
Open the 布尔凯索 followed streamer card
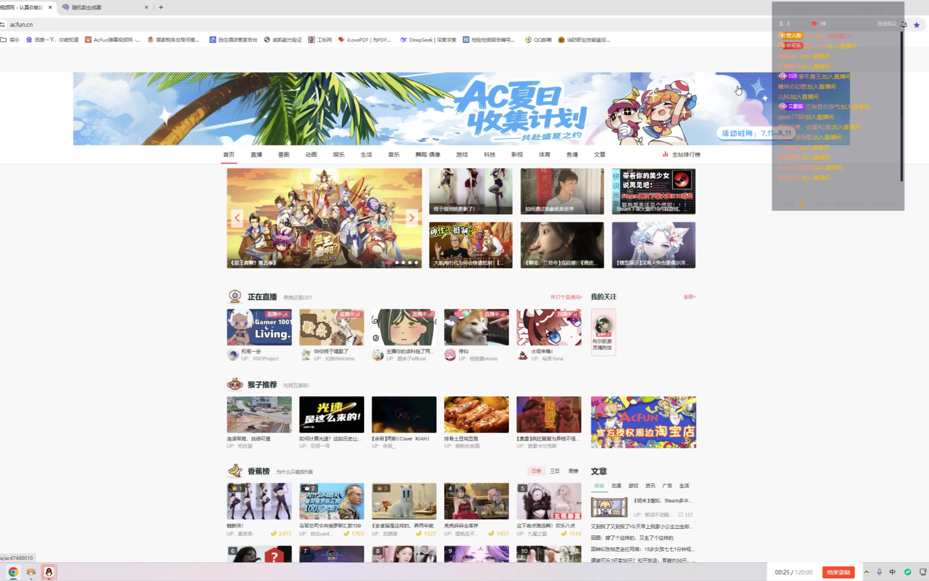pos(603,332)
